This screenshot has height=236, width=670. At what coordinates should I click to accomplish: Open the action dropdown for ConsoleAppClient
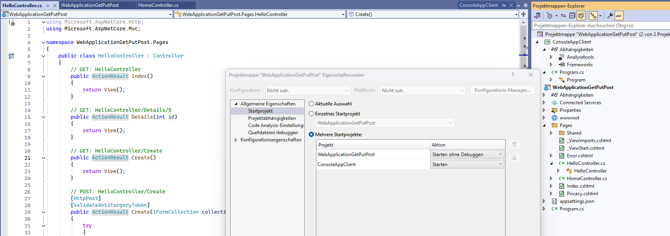click(x=468, y=165)
